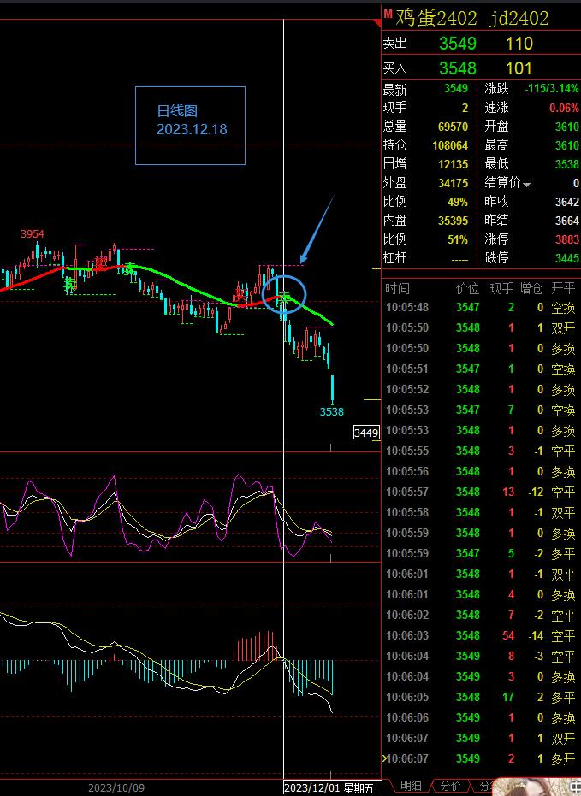Select the tick row at 10:05:52
This screenshot has width=581, height=796.
click(480, 389)
